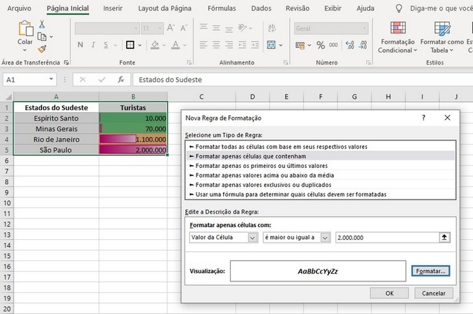Screen dimensions: 473x314
Task: Open Formatação Condicional in the ribbon
Action: click(398, 36)
